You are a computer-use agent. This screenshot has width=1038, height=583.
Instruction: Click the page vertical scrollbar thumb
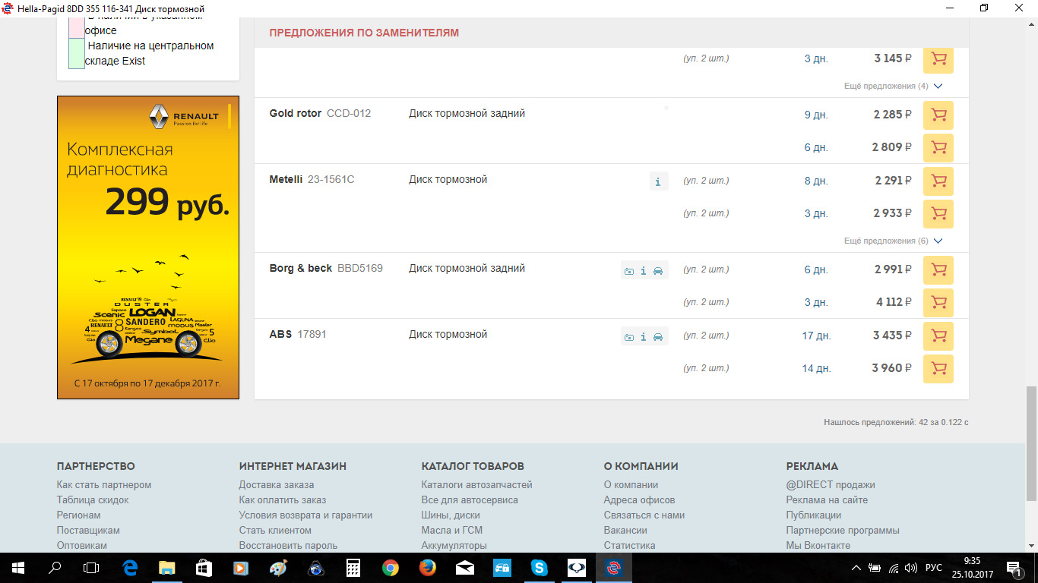coord(1031,443)
